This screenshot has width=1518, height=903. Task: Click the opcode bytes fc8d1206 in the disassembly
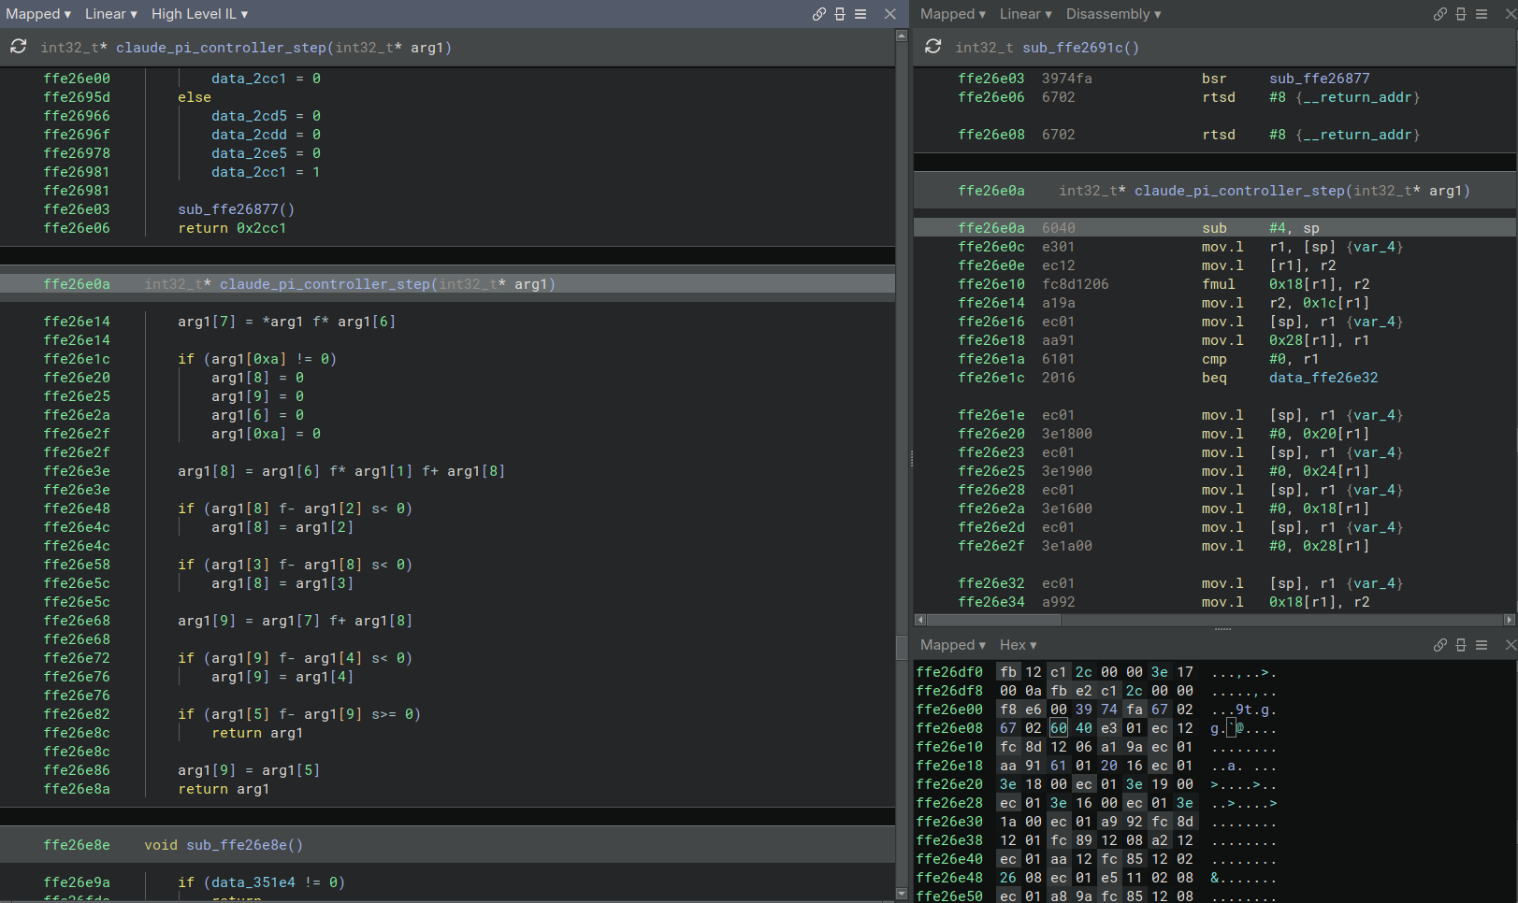pos(1076,284)
